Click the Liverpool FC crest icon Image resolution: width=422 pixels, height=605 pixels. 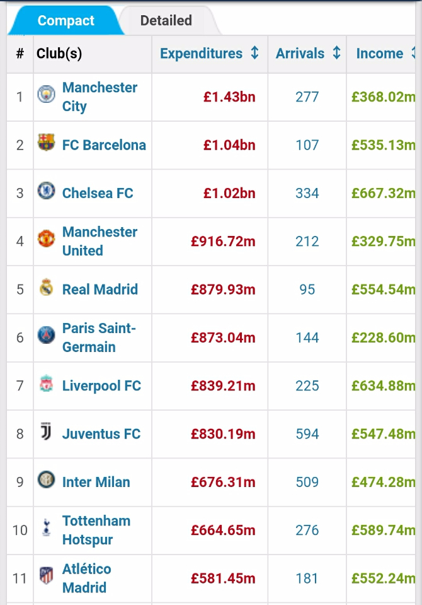coord(46,384)
